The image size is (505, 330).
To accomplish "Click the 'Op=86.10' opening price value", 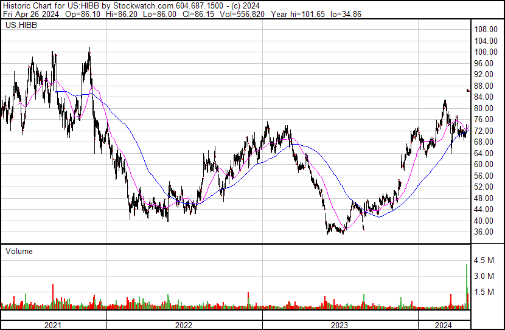I will [83, 14].
